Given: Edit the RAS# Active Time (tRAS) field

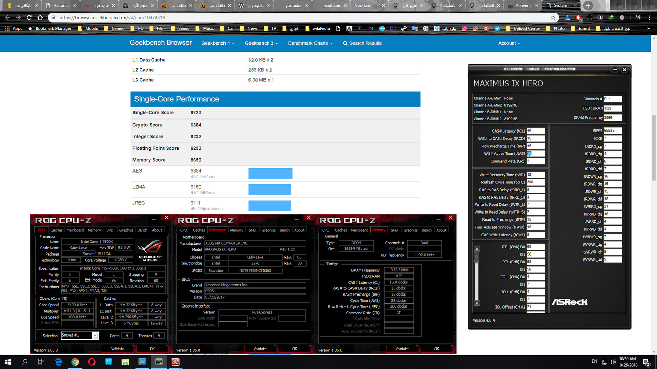Looking at the screenshot, I should pos(536,153).
